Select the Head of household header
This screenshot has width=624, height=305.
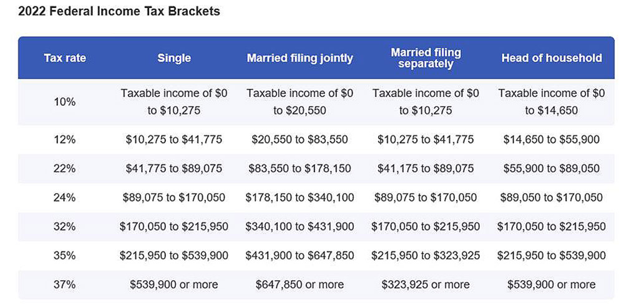tap(552, 59)
